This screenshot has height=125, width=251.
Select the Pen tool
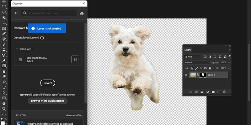pos(4,82)
